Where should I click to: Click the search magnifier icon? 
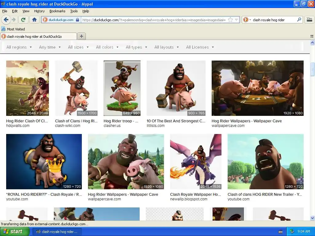(299, 20)
